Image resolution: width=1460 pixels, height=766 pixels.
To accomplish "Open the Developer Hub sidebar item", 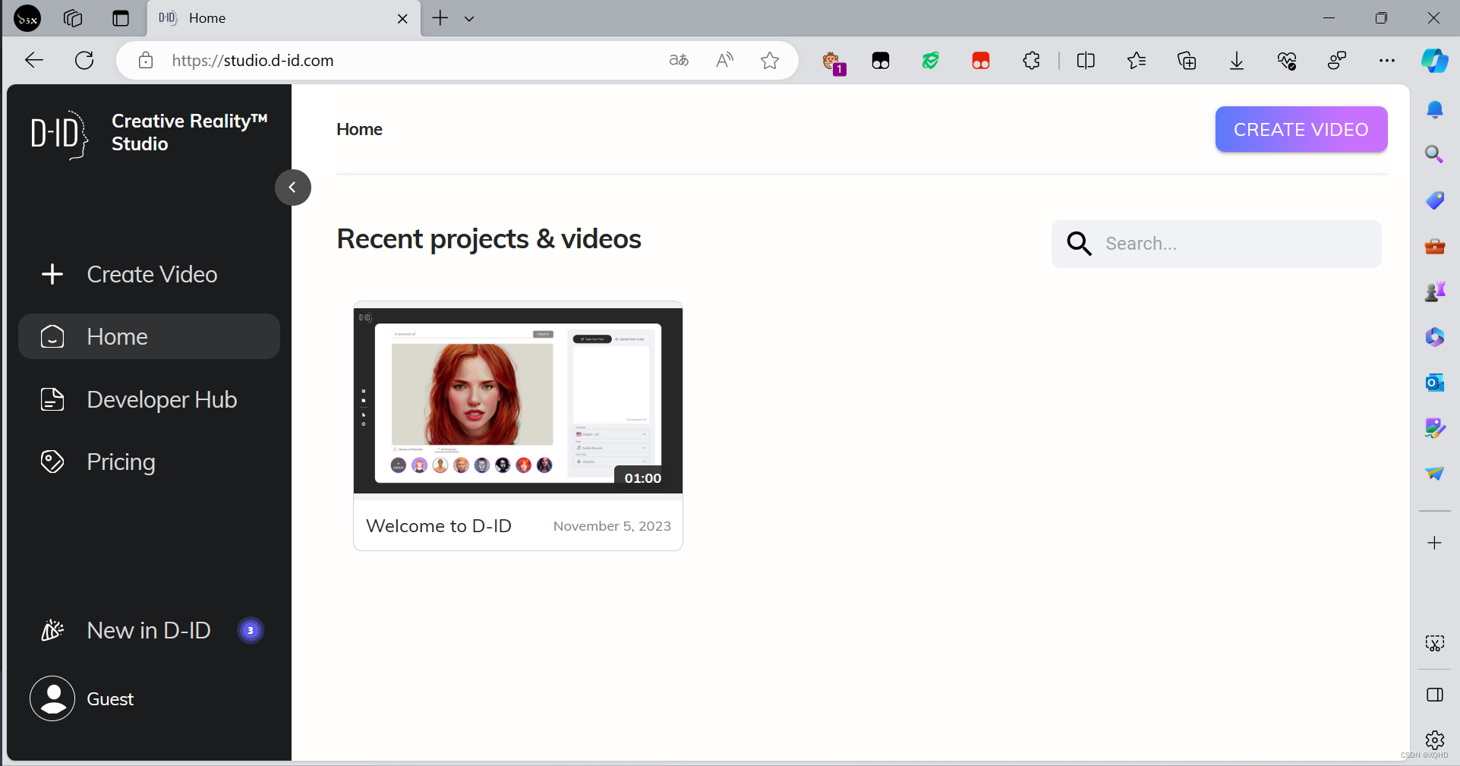I will [x=150, y=399].
